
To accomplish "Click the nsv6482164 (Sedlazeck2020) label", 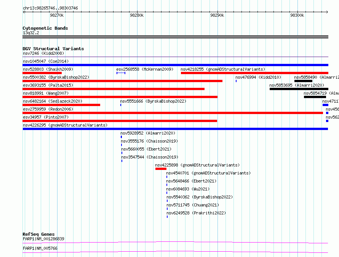I will 53,101.
